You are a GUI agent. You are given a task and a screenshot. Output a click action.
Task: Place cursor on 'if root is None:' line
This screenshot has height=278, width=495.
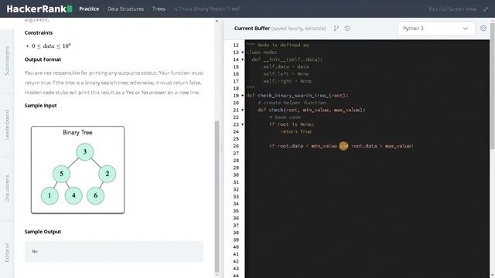click(292, 124)
